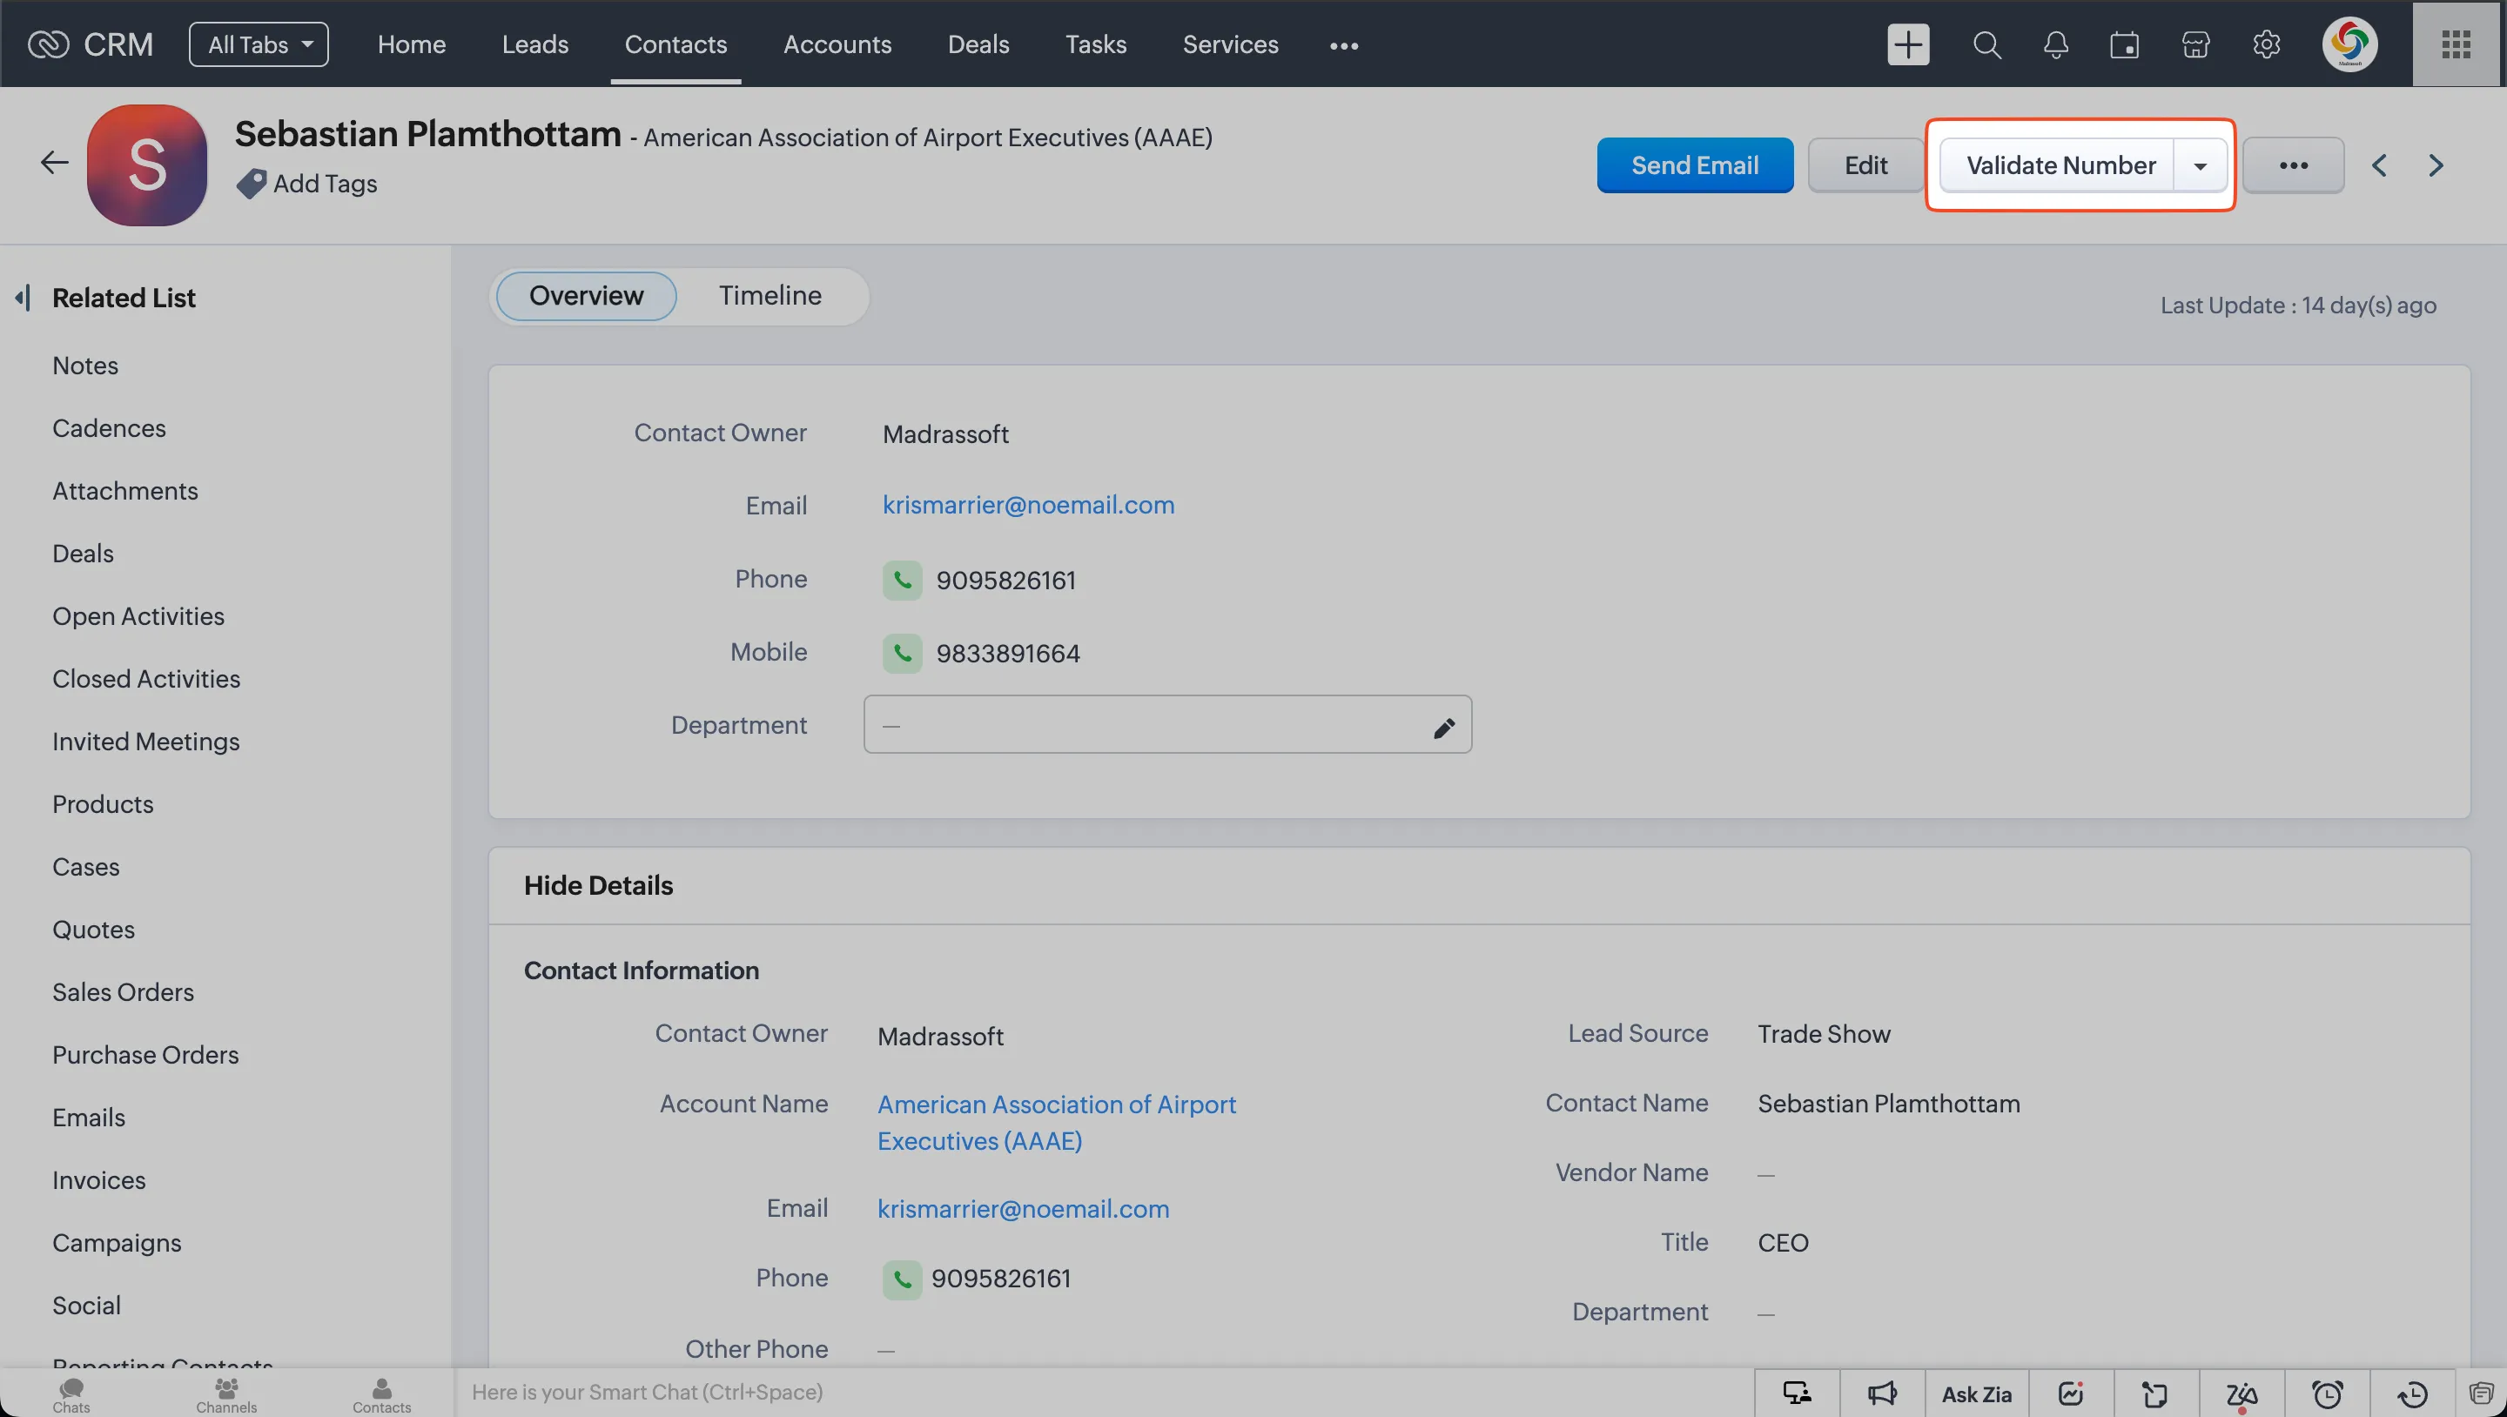Click the Send Email button
2507x1417 pixels.
pyautogui.click(x=1694, y=164)
